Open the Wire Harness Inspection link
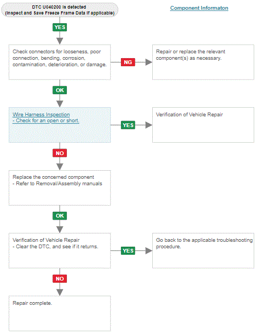Image resolution: width=258 pixels, height=335 pixels. tap(41, 115)
